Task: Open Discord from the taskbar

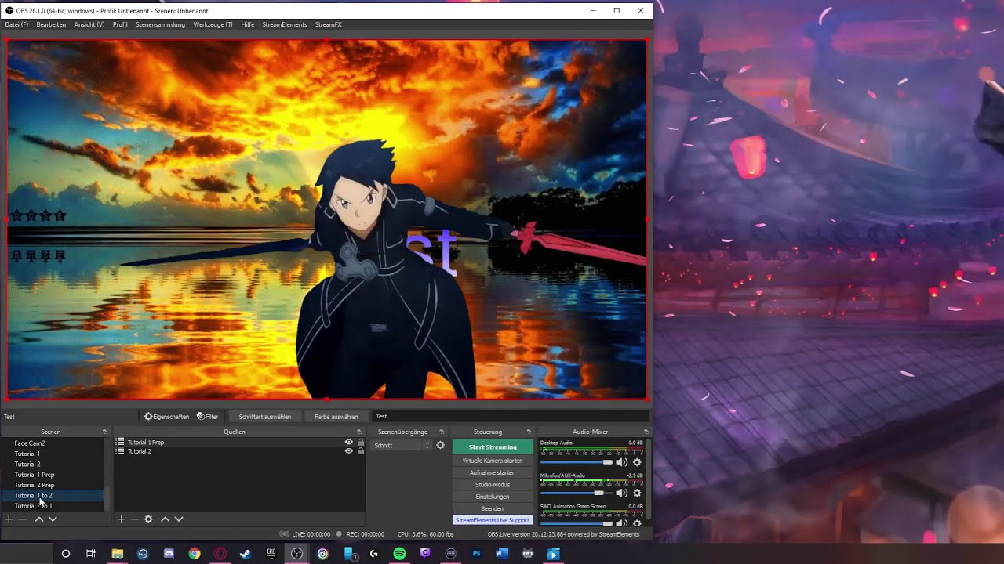Action: click(169, 554)
